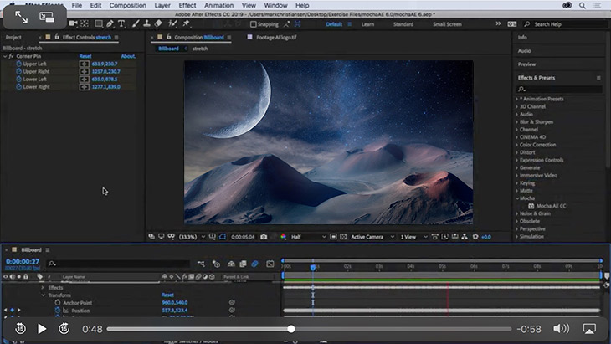The image size is (611, 344).
Task: Select the Type tool
Action: (x=121, y=23)
